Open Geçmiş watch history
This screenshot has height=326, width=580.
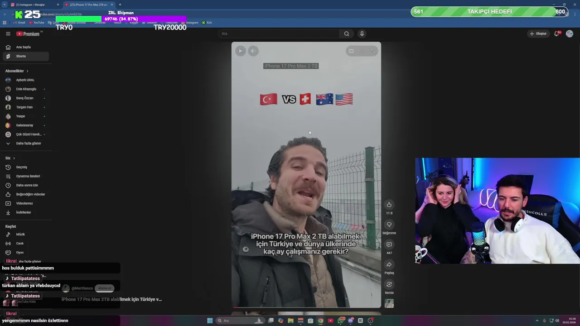26,167
